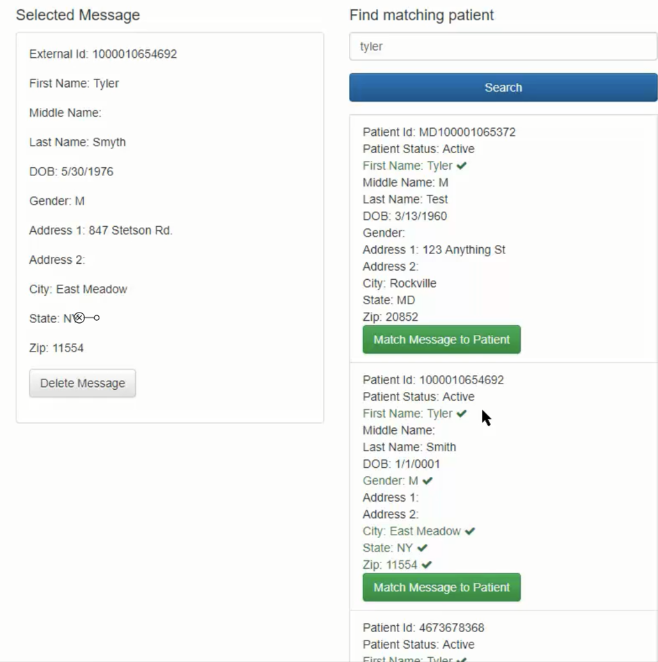This screenshot has height=662, width=658.
Task: Click DOB: 5/30/1976 in selected message
Action: pos(71,171)
